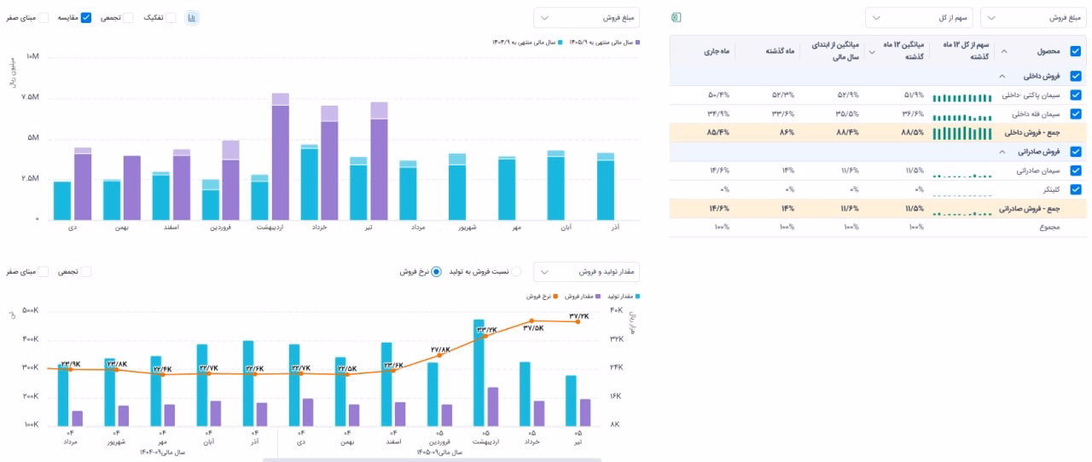Collapse the «فروش صادراتی» group

1002,152
